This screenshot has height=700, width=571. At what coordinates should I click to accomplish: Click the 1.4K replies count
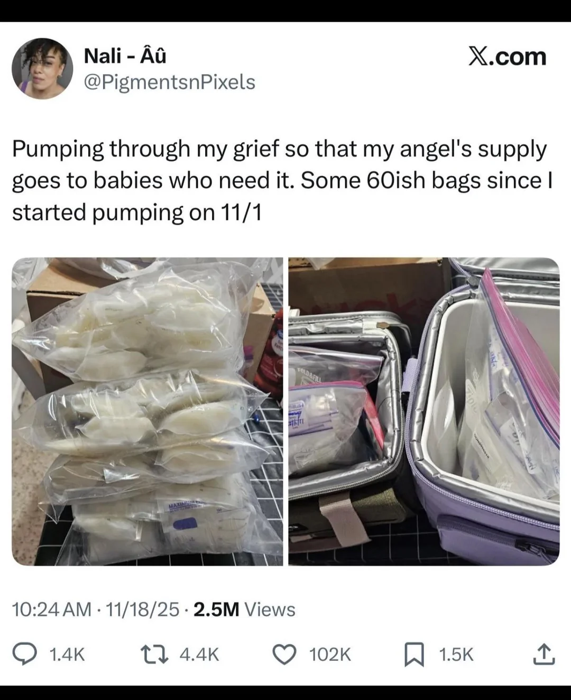tap(67, 655)
